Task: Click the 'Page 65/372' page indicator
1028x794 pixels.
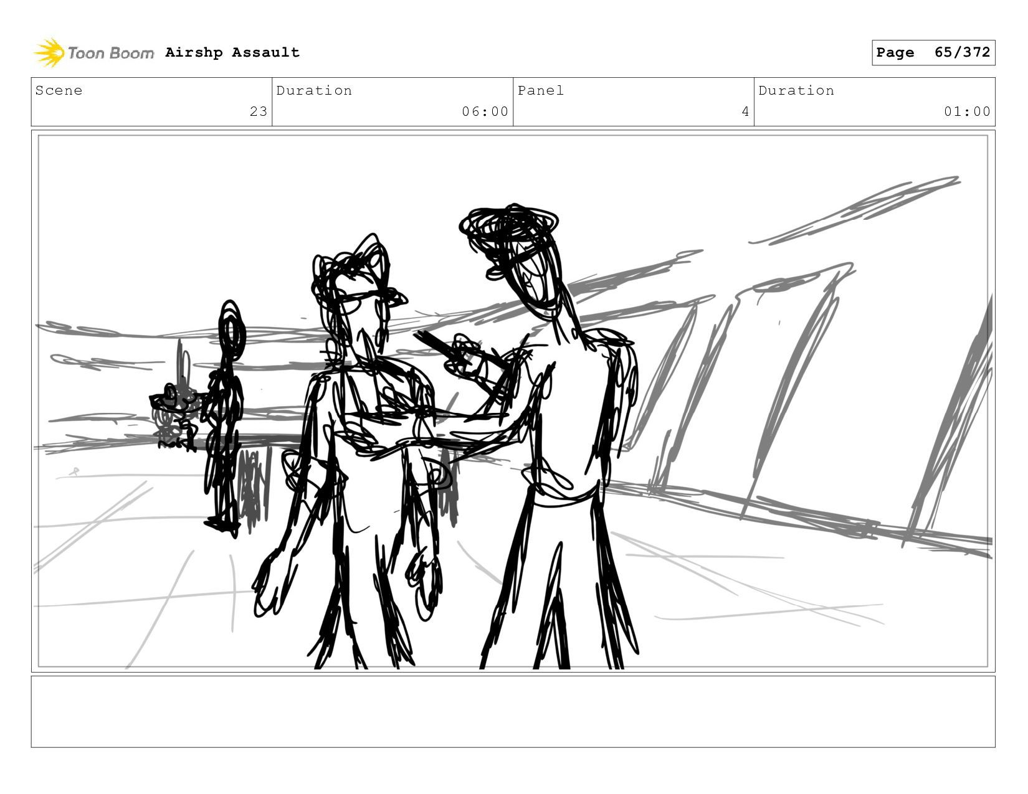Action: [x=933, y=52]
